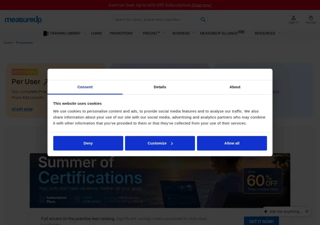Viewport: 320px width, 225px height.
Task: Click the search magnifier icon
Action: tap(203, 19)
